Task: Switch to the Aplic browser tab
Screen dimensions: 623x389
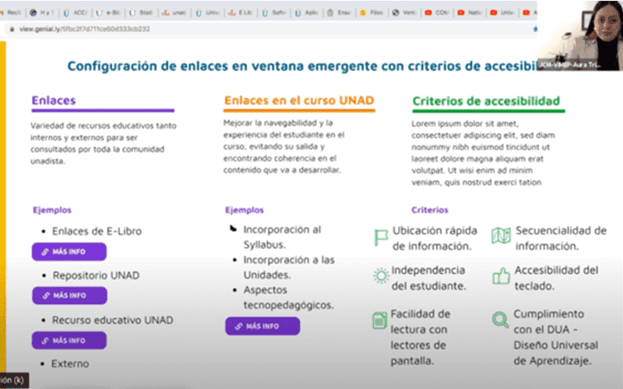Action: [307, 12]
